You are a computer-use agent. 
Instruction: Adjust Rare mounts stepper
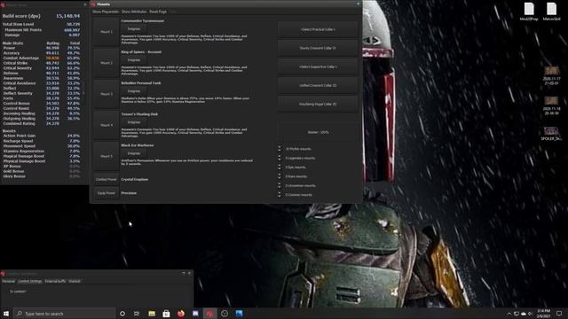(x=280, y=176)
